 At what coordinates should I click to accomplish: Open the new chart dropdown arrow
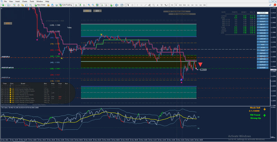click(x=5, y=5)
